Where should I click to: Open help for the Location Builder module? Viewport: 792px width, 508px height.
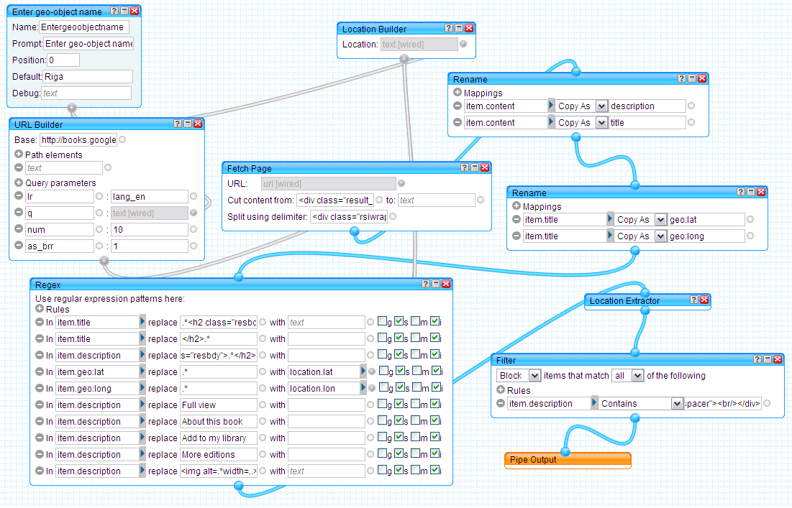(449, 28)
